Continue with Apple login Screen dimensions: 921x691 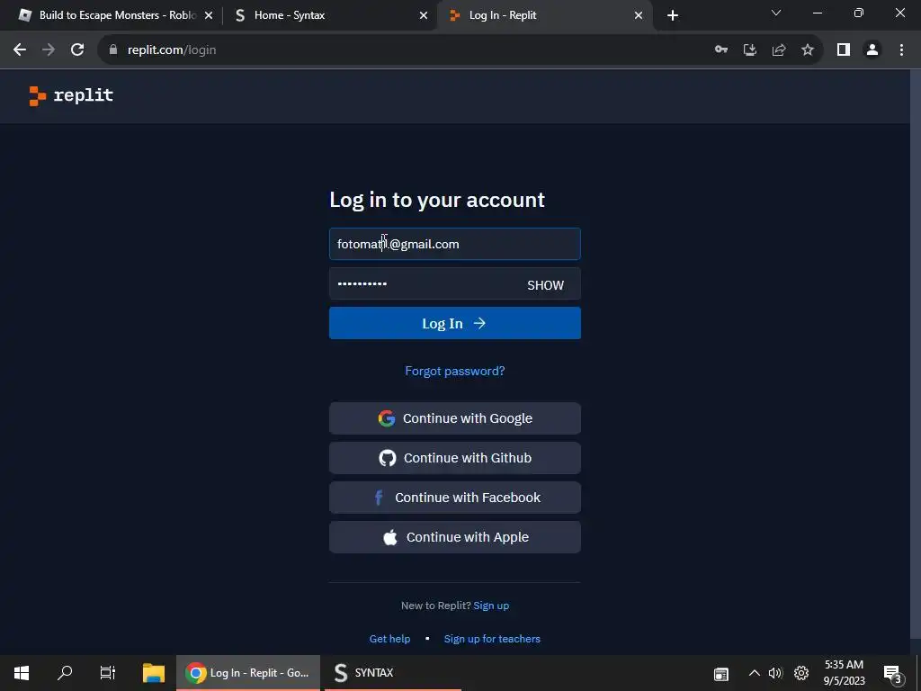[x=454, y=537]
